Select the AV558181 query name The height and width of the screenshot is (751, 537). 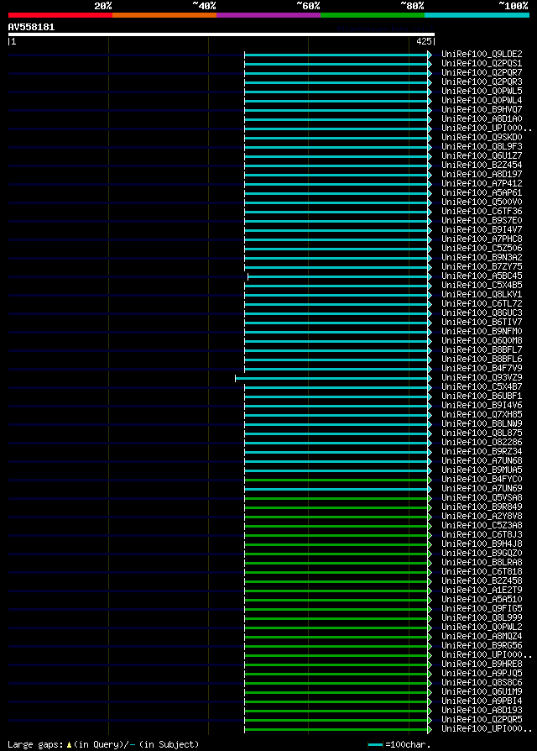tap(32, 27)
